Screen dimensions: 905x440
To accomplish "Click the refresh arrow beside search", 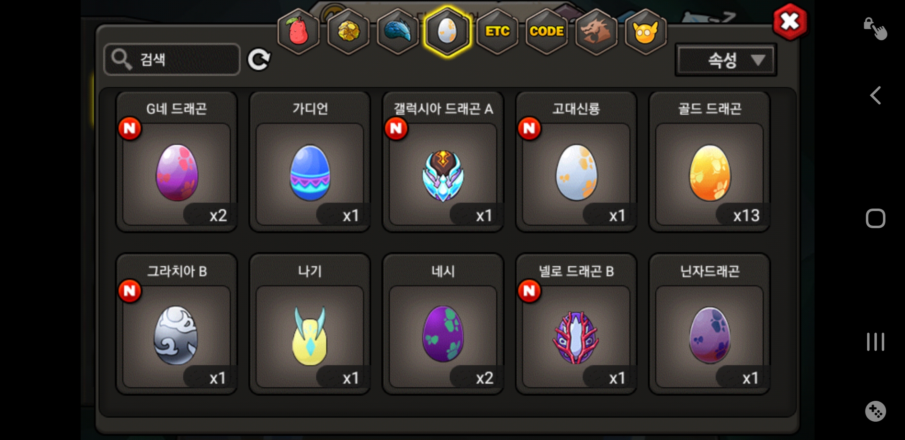I will click(x=259, y=59).
